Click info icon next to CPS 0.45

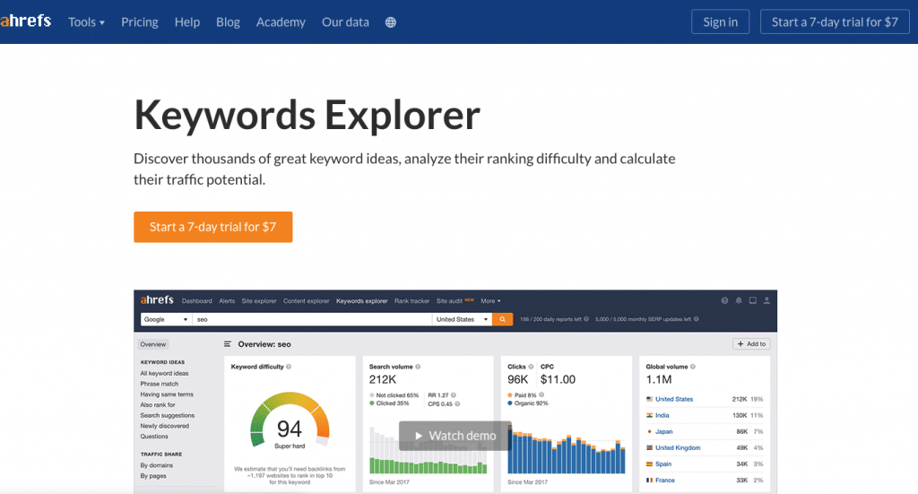[457, 403]
